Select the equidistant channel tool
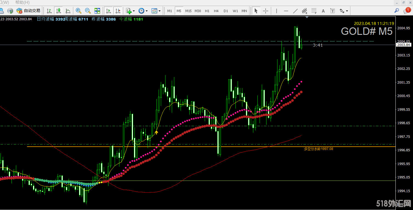The height and width of the screenshot is (210, 413). point(305,11)
